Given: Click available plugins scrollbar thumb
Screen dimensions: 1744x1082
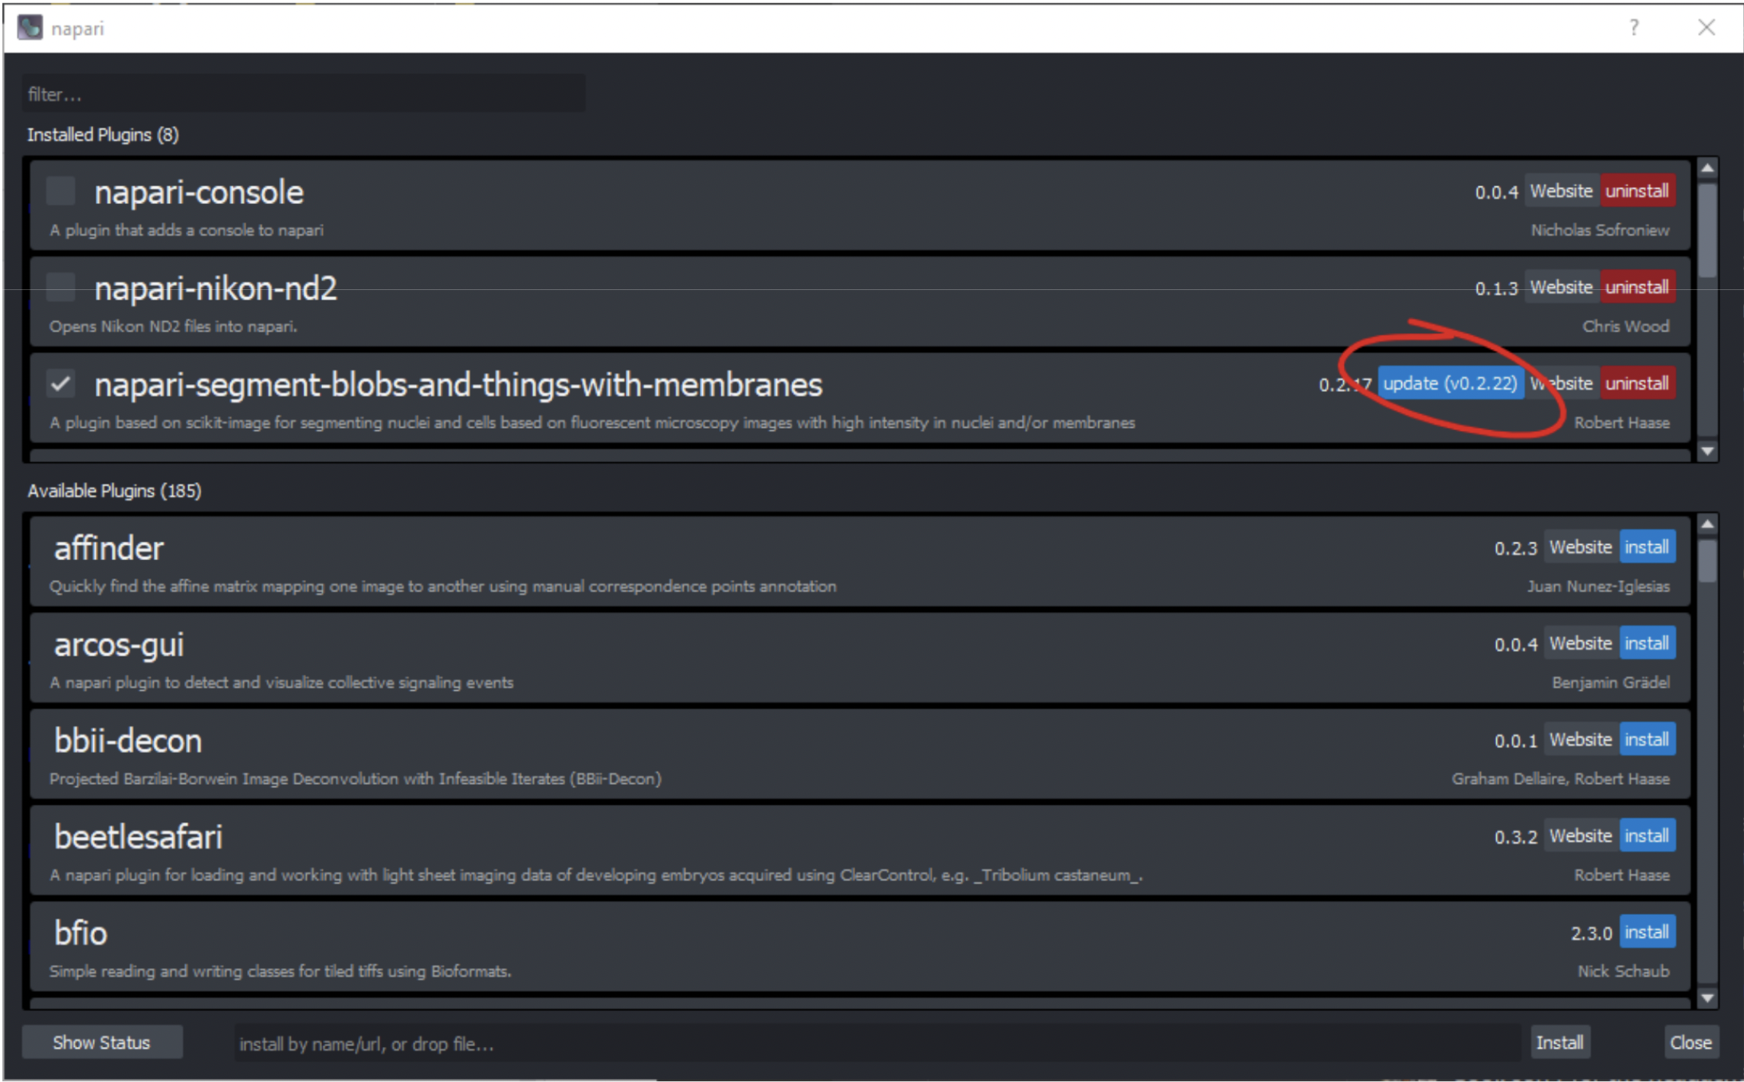Looking at the screenshot, I should point(1707,561).
